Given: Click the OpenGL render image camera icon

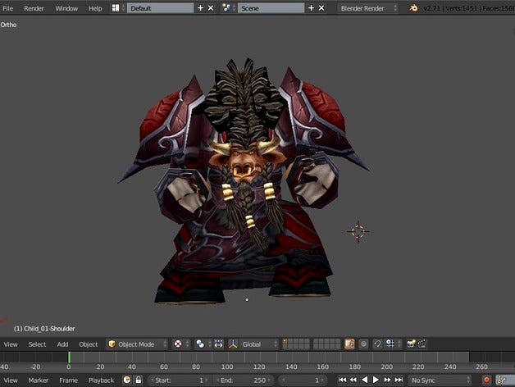Looking at the screenshot, I should [411, 344].
